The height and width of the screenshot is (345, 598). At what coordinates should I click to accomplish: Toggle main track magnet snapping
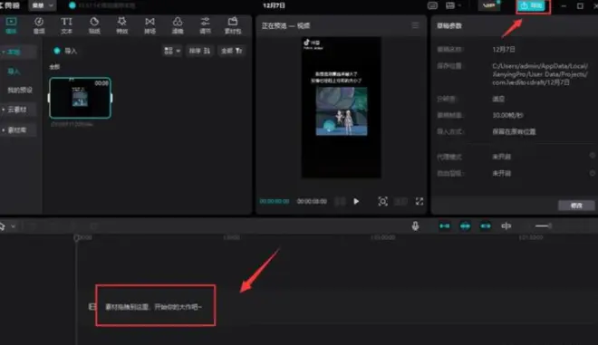(x=444, y=226)
